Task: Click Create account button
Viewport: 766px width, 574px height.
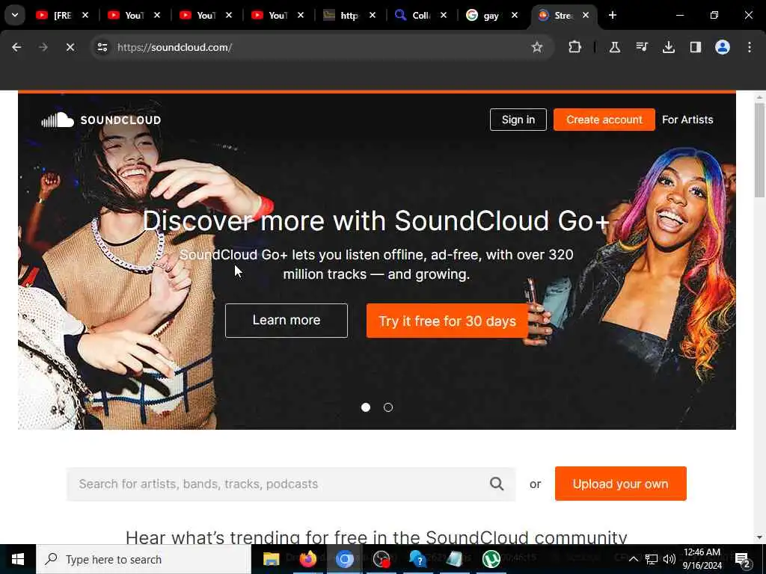Action: point(604,120)
